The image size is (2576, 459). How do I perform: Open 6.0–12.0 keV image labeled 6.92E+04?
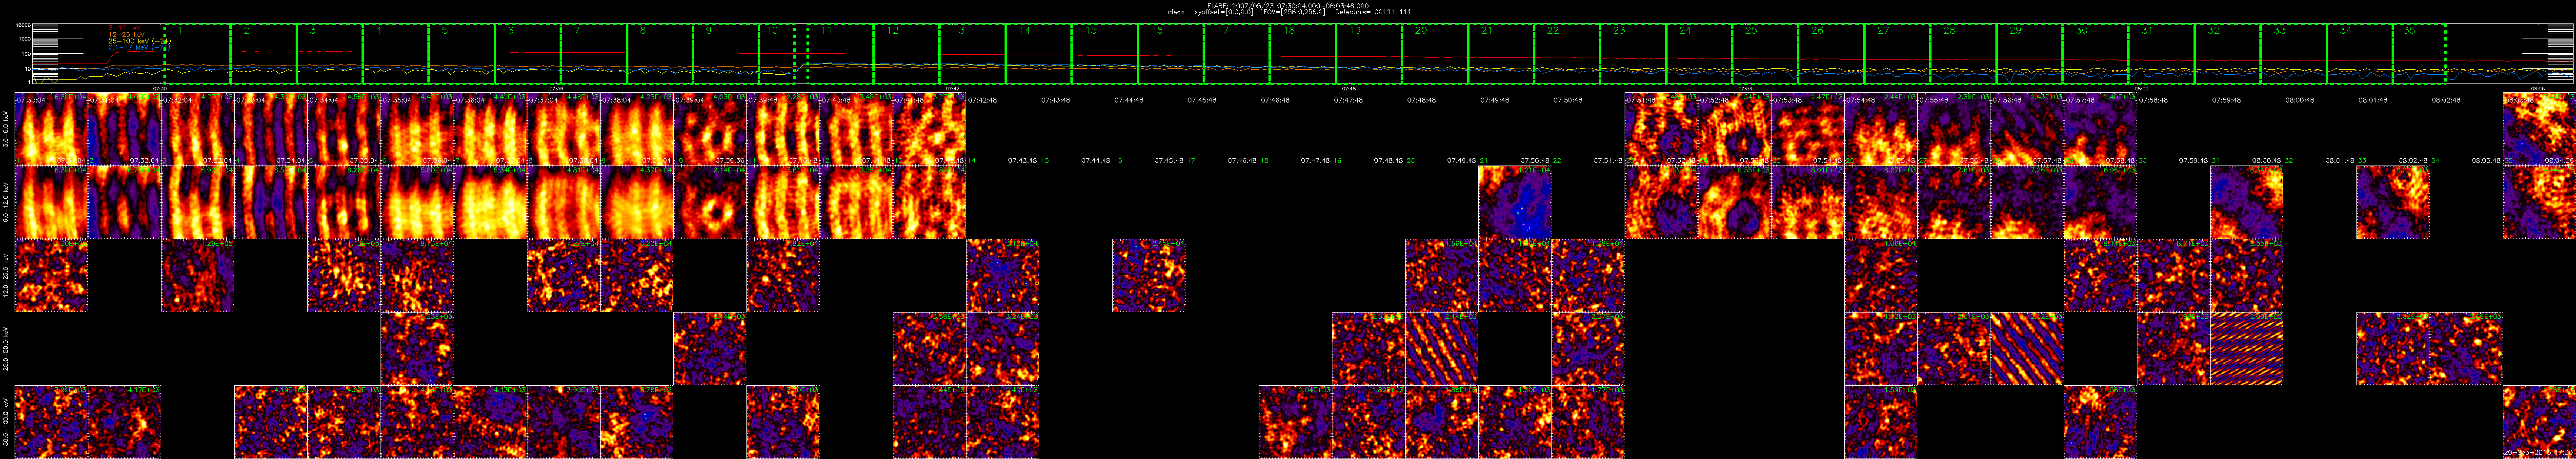click(197, 202)
